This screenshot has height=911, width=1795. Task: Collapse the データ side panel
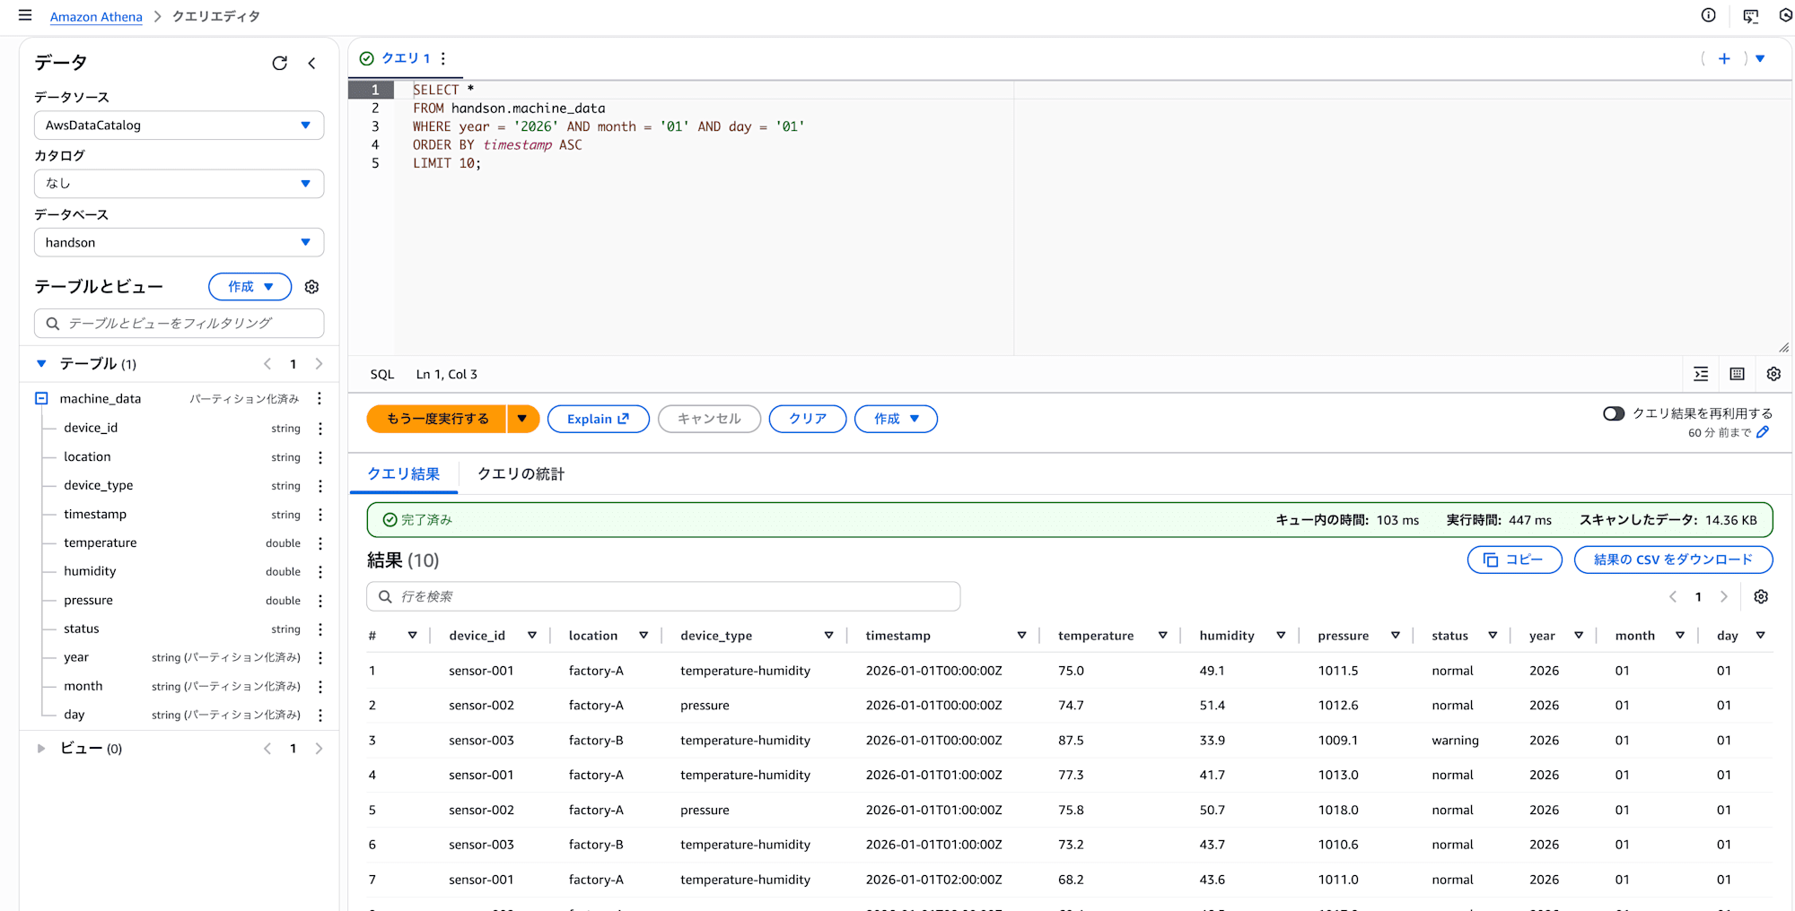click(311, 63)
